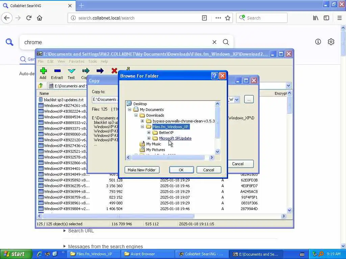This screenshot has width=346, height=259.
Task: Open the Edit menu in 7-Zip
Action: click(x=50, y=61)
